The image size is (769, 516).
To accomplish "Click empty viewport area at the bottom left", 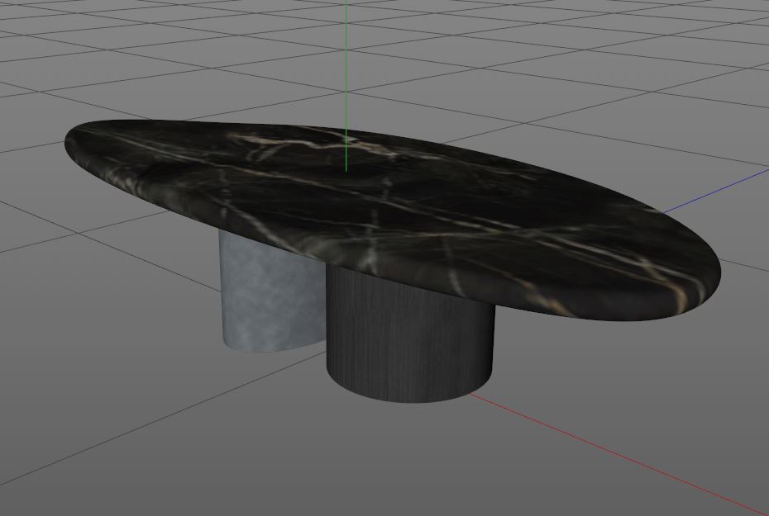I will (x=74, y=470).
